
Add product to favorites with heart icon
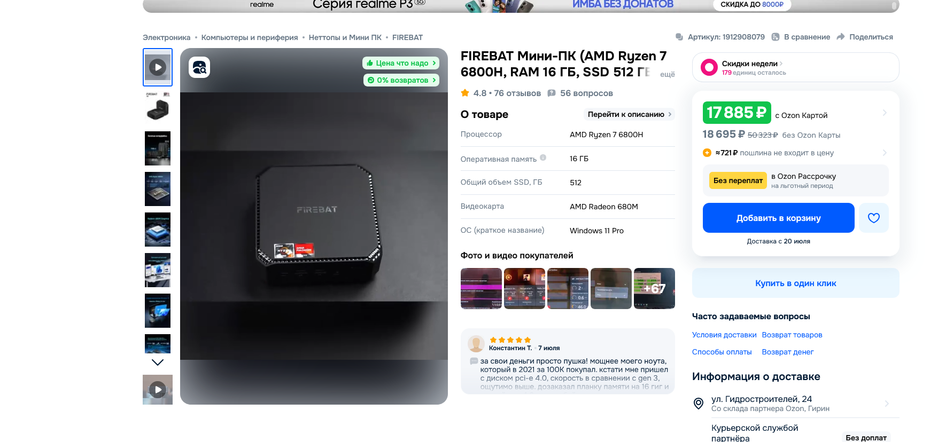point(874,218)
